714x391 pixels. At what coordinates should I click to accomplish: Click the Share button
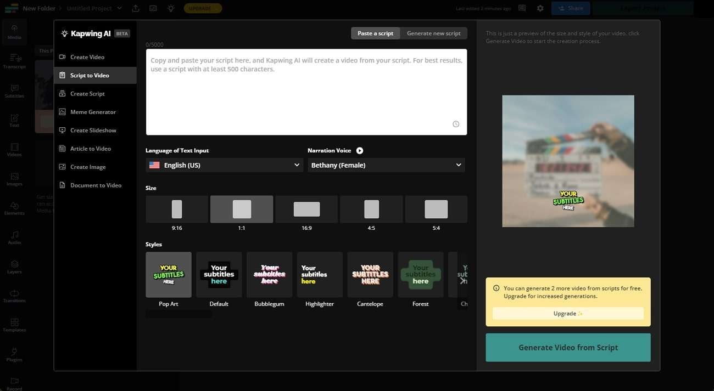[x=571, y=8]
